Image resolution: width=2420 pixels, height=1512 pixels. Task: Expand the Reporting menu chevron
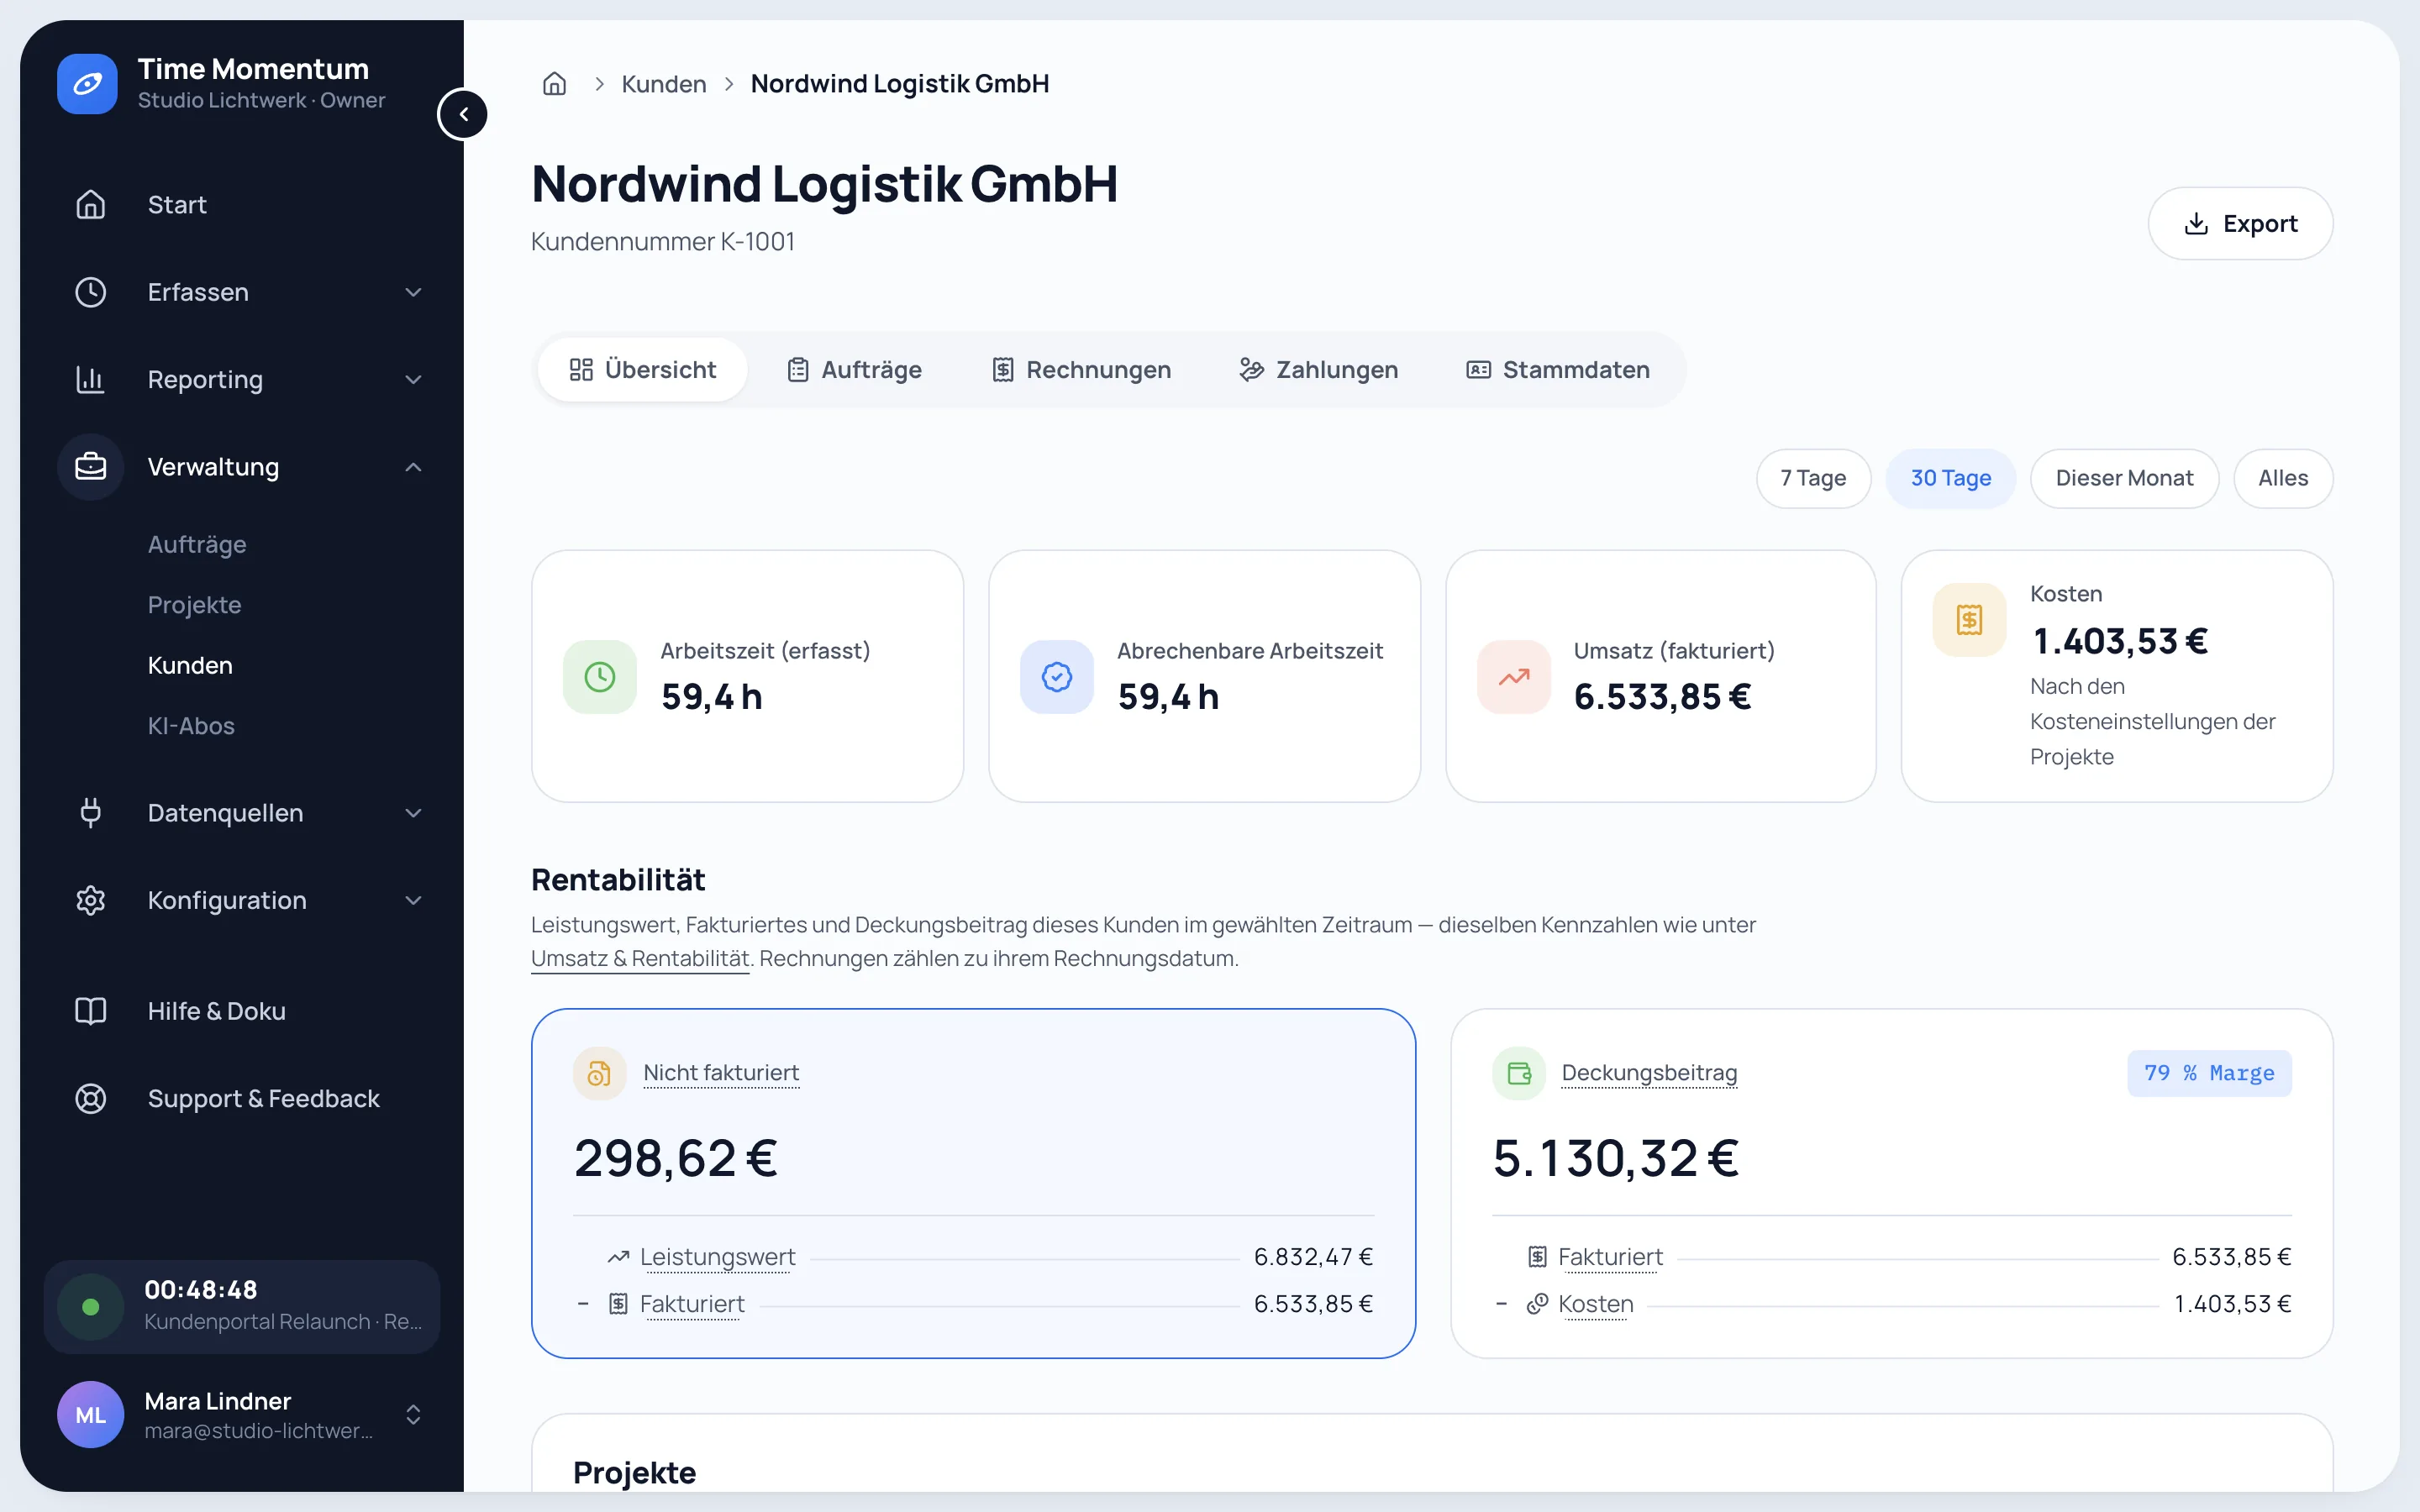click(x=413, y=379)
